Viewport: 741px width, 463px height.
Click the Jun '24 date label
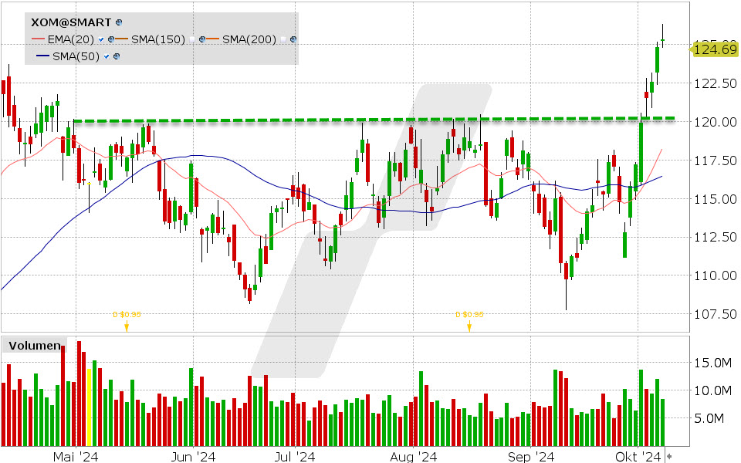(x=193, y=456)
